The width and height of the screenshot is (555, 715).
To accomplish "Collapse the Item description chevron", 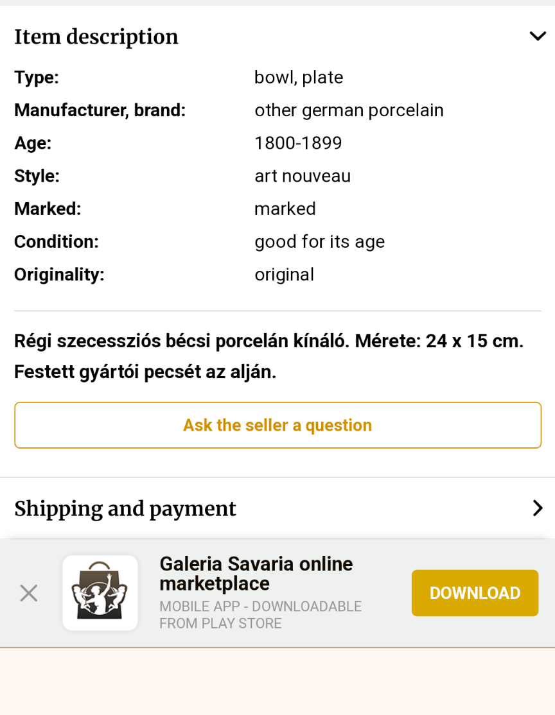I will click(537, 37).
